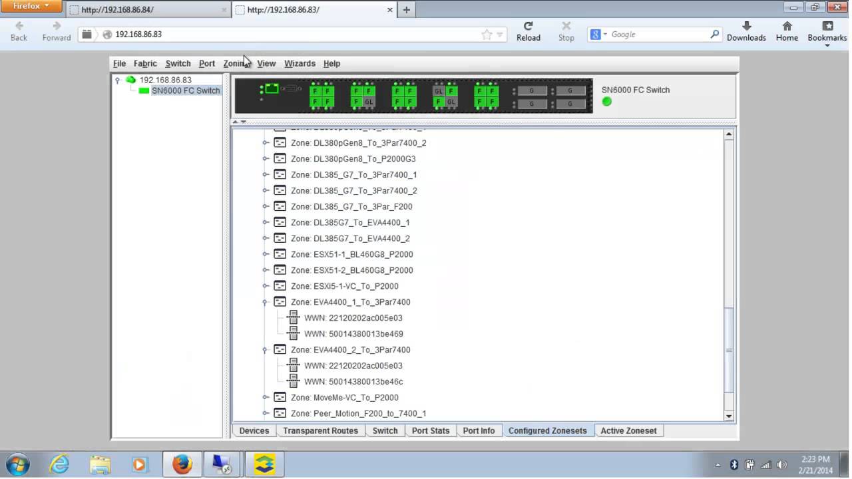Expand zone DL385G7_To_EVA4400_2
The image size is (852, 479).
pos(266,239)
